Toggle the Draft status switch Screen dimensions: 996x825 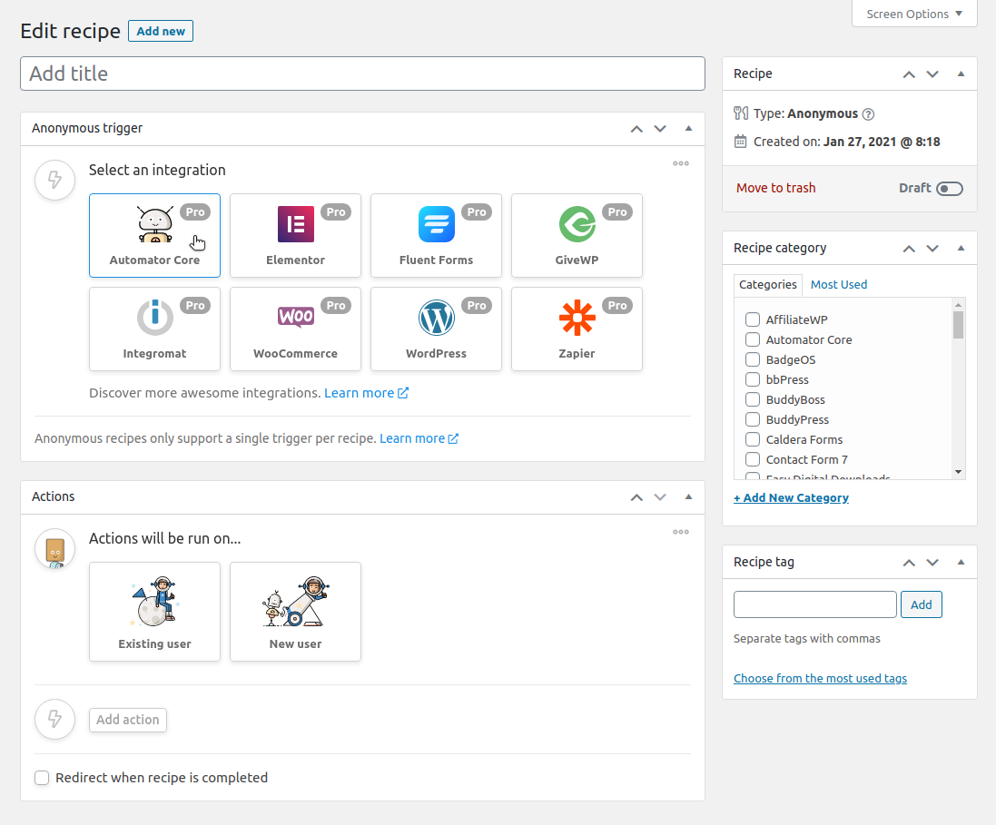(950, 189)
